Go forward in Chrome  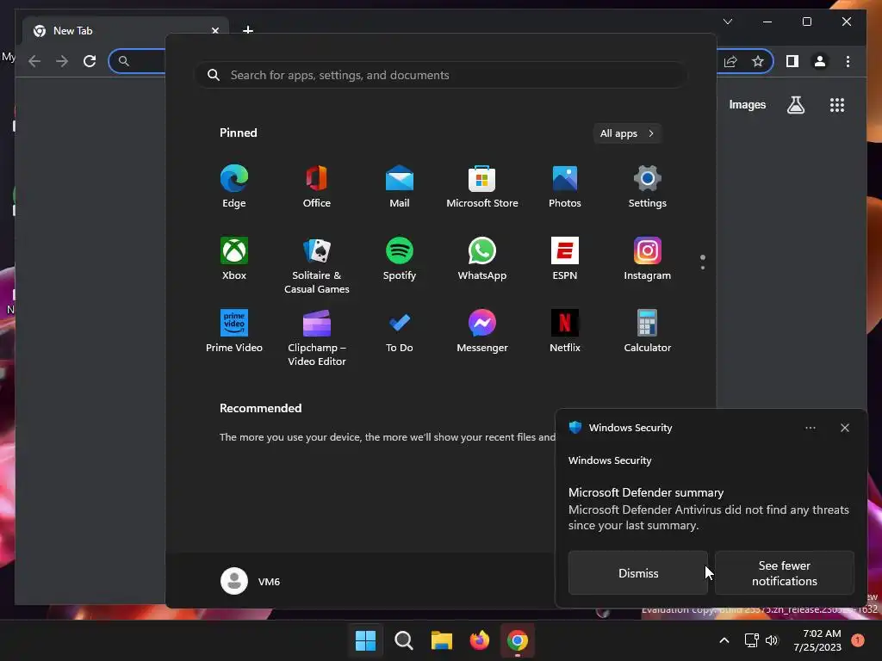point(62,61)
